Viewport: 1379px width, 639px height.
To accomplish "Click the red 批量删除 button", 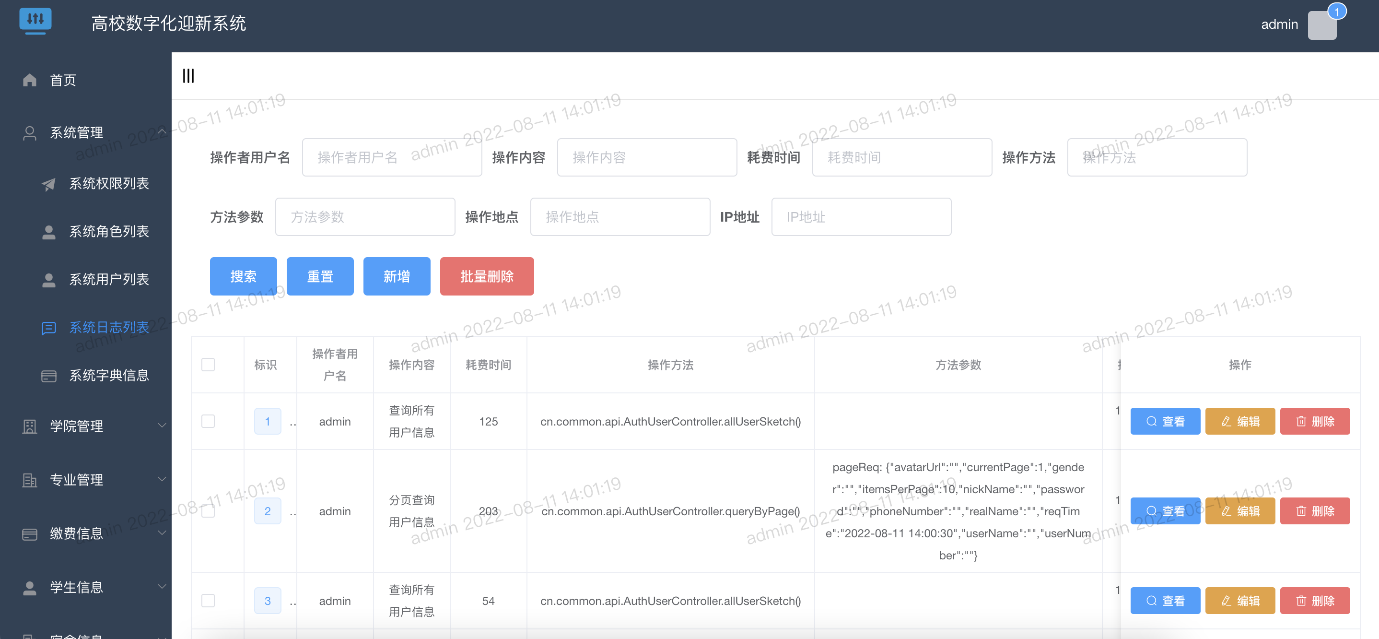I will 487,276.
